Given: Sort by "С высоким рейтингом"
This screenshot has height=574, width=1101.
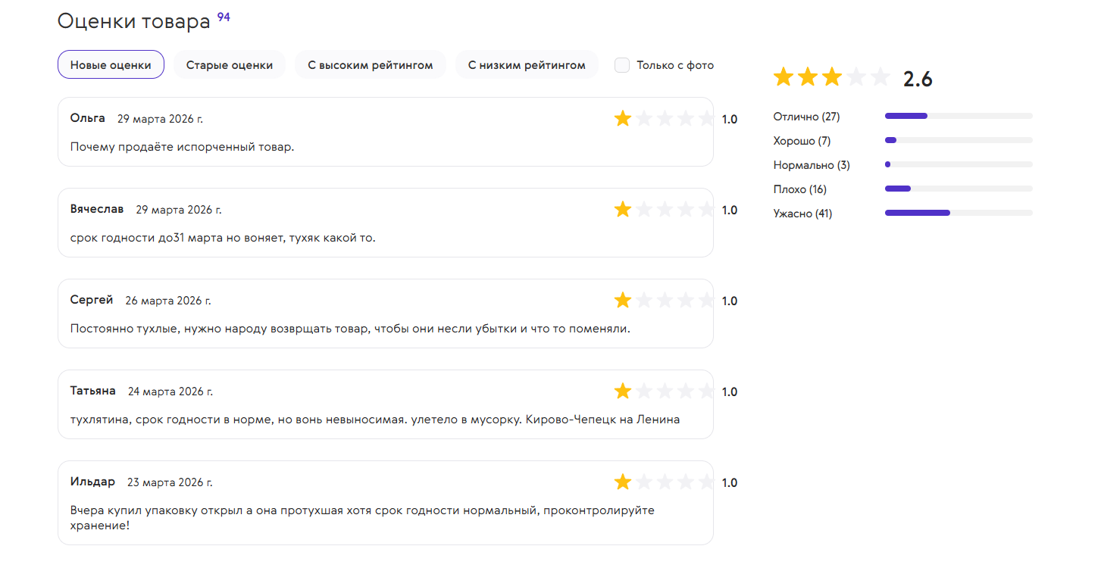Looking at the screenshot, I should click(x=371, y=65).
